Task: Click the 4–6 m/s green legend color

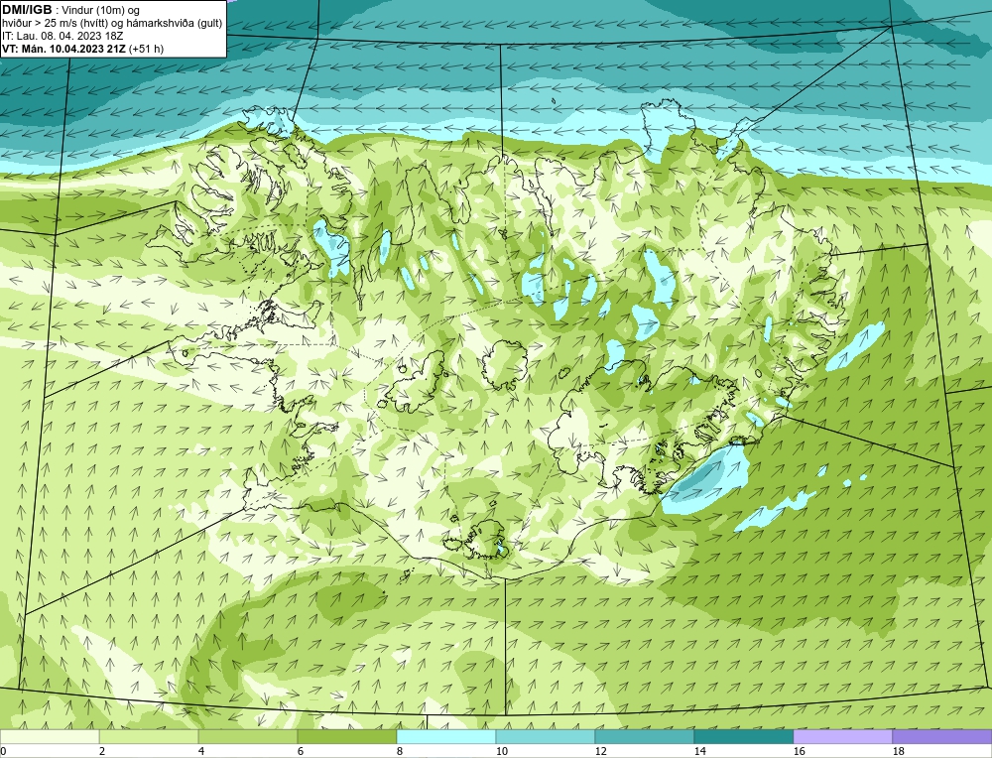Action: point(248,736)
